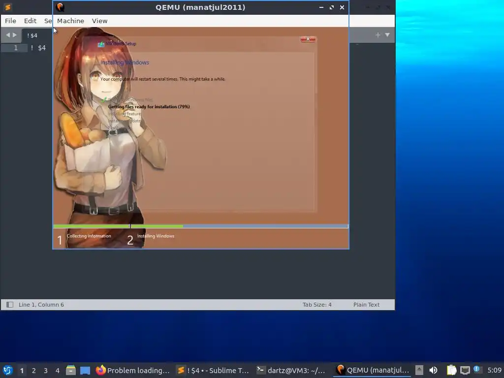This screenshot has width=504, height=378.
Task: Open the File menu in Sublime Text
Action: tap(10, 21)
